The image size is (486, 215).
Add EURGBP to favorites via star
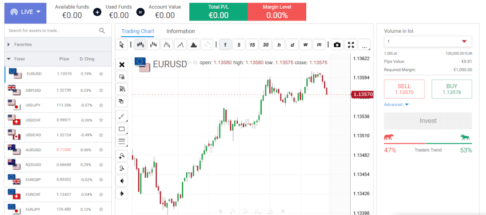coord(101,179)
